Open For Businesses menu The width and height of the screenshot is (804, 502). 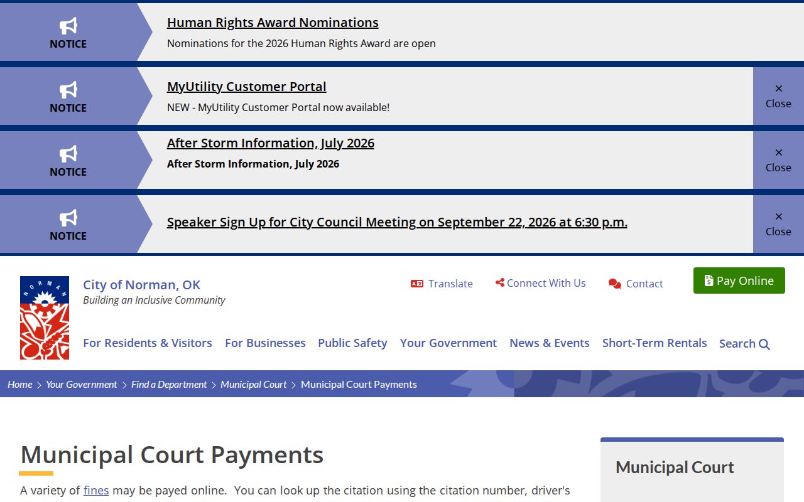click(x=265, y=343)
